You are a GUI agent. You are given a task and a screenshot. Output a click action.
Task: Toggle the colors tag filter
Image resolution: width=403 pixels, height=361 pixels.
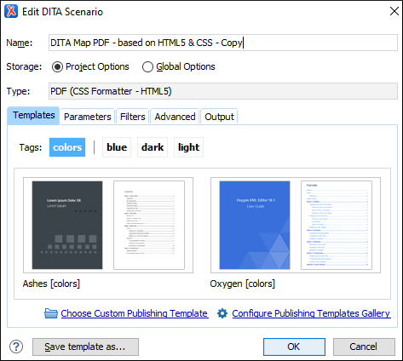pos(67,147)
